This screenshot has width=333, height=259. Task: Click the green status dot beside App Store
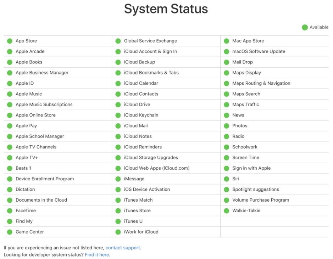click(10, 41)
